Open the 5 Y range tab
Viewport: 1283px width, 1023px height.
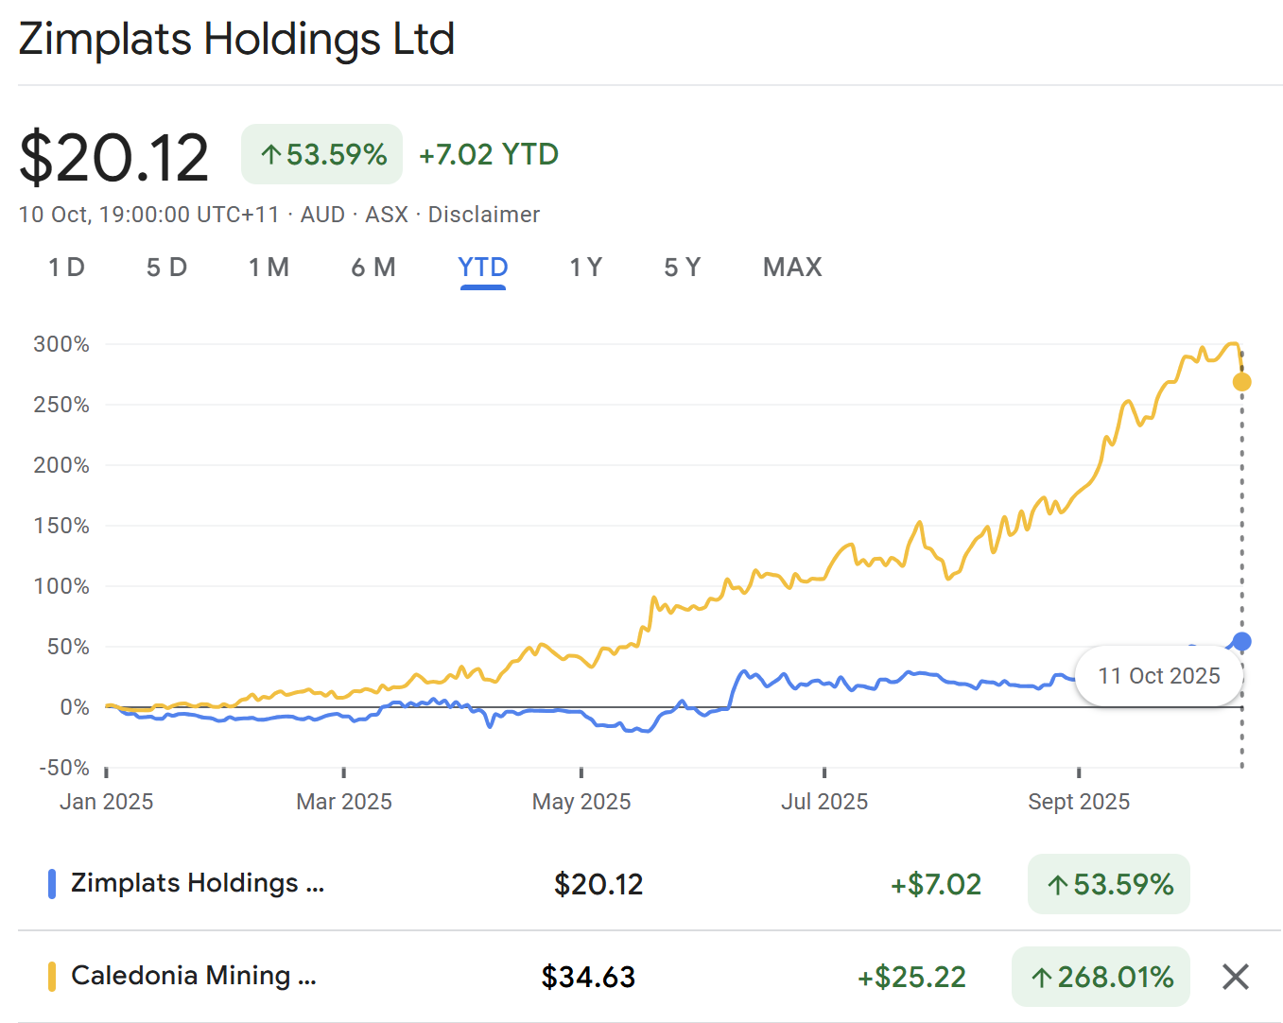(x=683, y=268)
